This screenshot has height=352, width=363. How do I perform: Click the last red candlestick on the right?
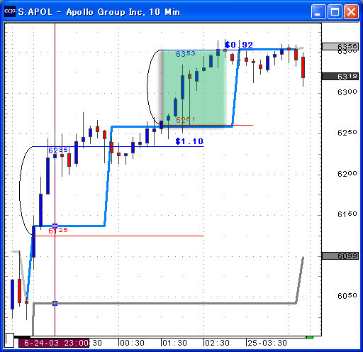[x=303, y=67]
